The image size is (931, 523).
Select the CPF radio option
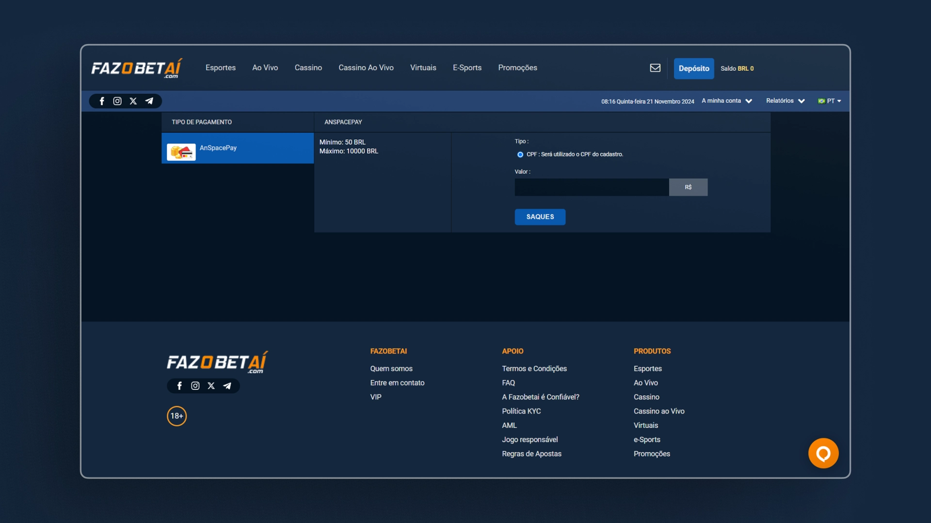click(520, 154)
